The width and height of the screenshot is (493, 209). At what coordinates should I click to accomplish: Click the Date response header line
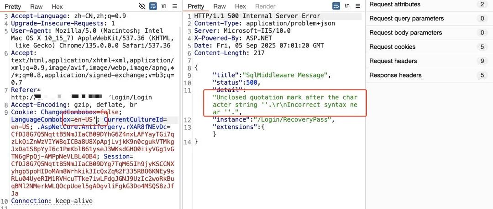(x=259, y=46)
